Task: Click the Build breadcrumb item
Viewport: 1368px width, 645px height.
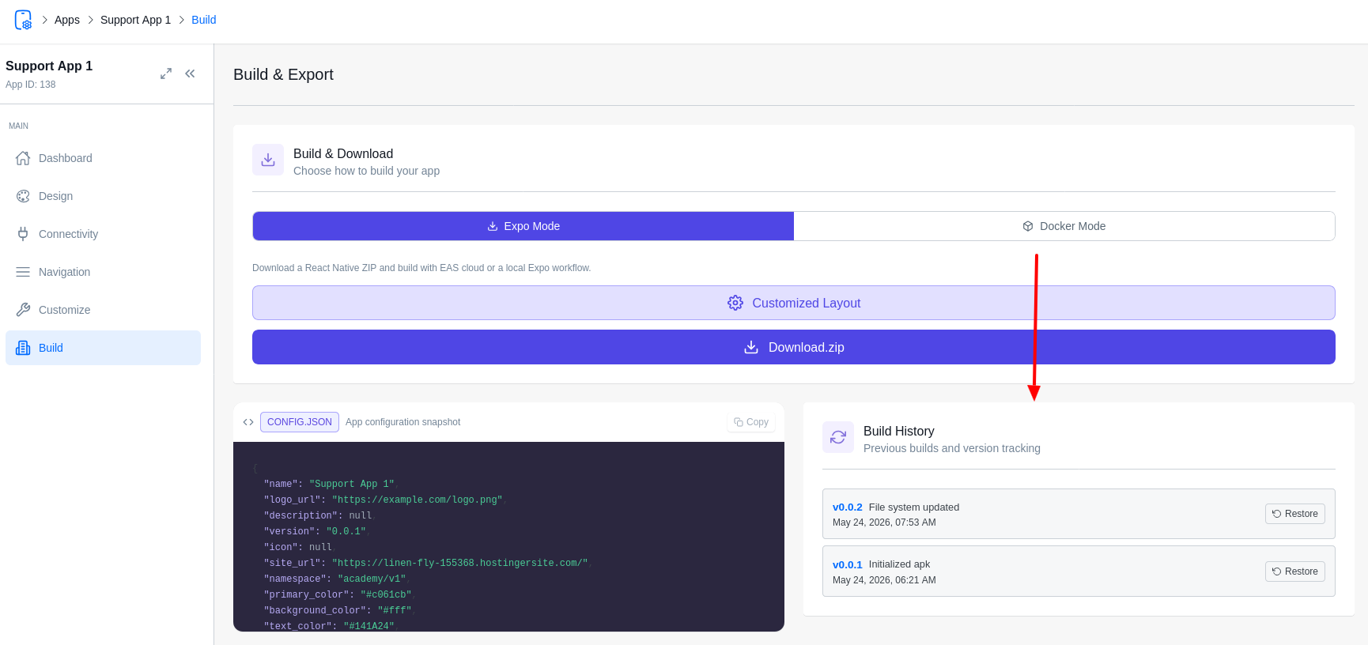Action: click(x=203, y=20)
